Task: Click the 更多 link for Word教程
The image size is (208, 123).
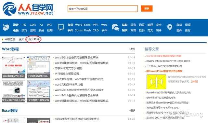Action: 132,49
